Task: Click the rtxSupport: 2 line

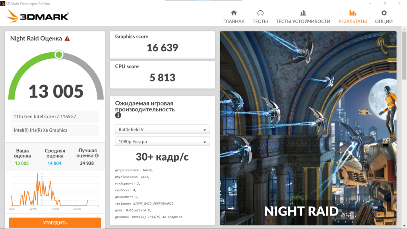Action: (x=128, y=184)
